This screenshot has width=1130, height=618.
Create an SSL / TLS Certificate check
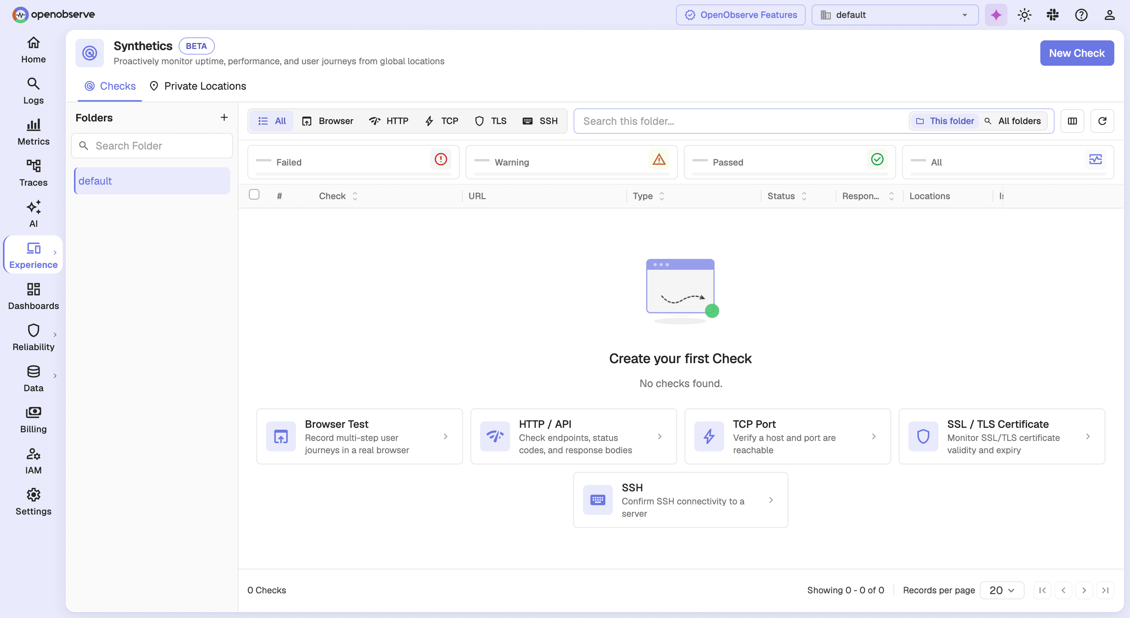[x=1001, y=436]
